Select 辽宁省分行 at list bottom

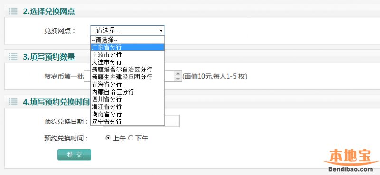coord(127,122)
